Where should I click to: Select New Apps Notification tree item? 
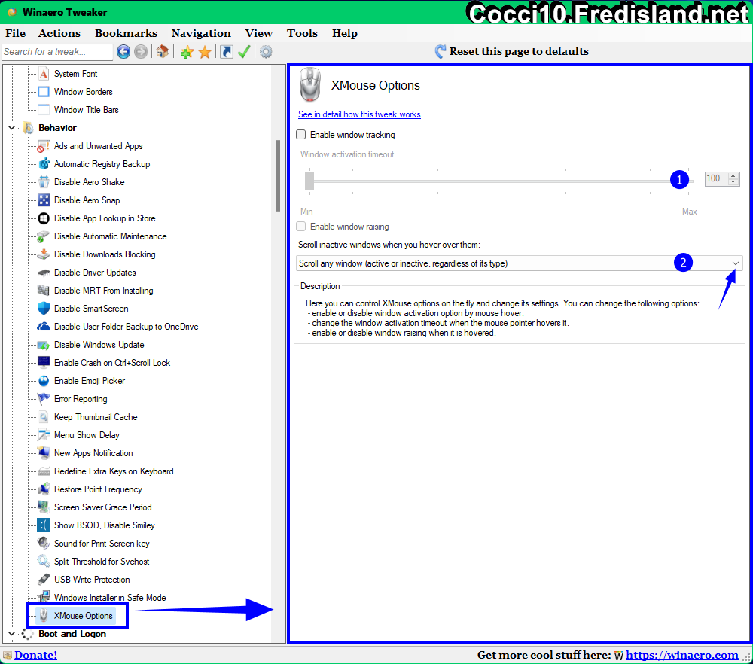[93, 453]
